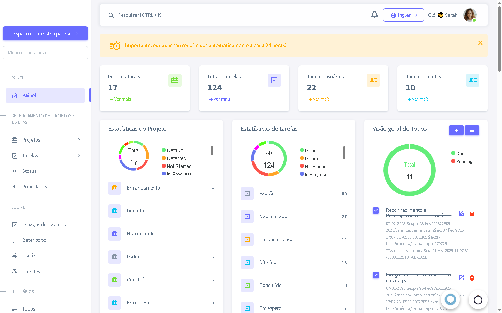Edit the Reconhecimento e Recompensas todo
The image size is (502, 313).
tap(462, 213)
